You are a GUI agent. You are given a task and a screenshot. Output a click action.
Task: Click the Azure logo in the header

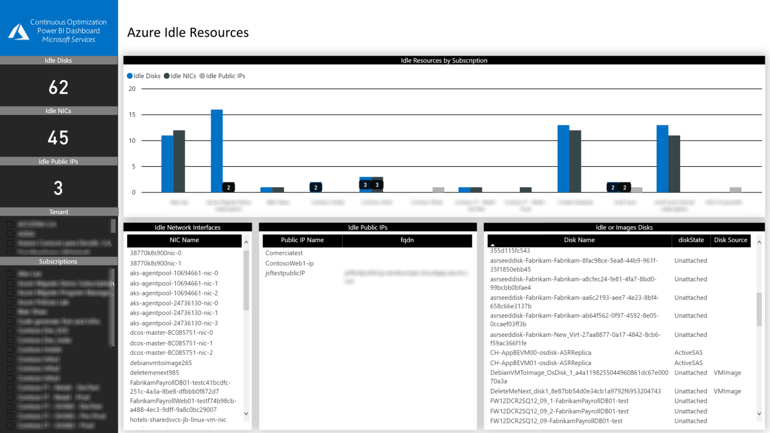[x=19, y=31]
